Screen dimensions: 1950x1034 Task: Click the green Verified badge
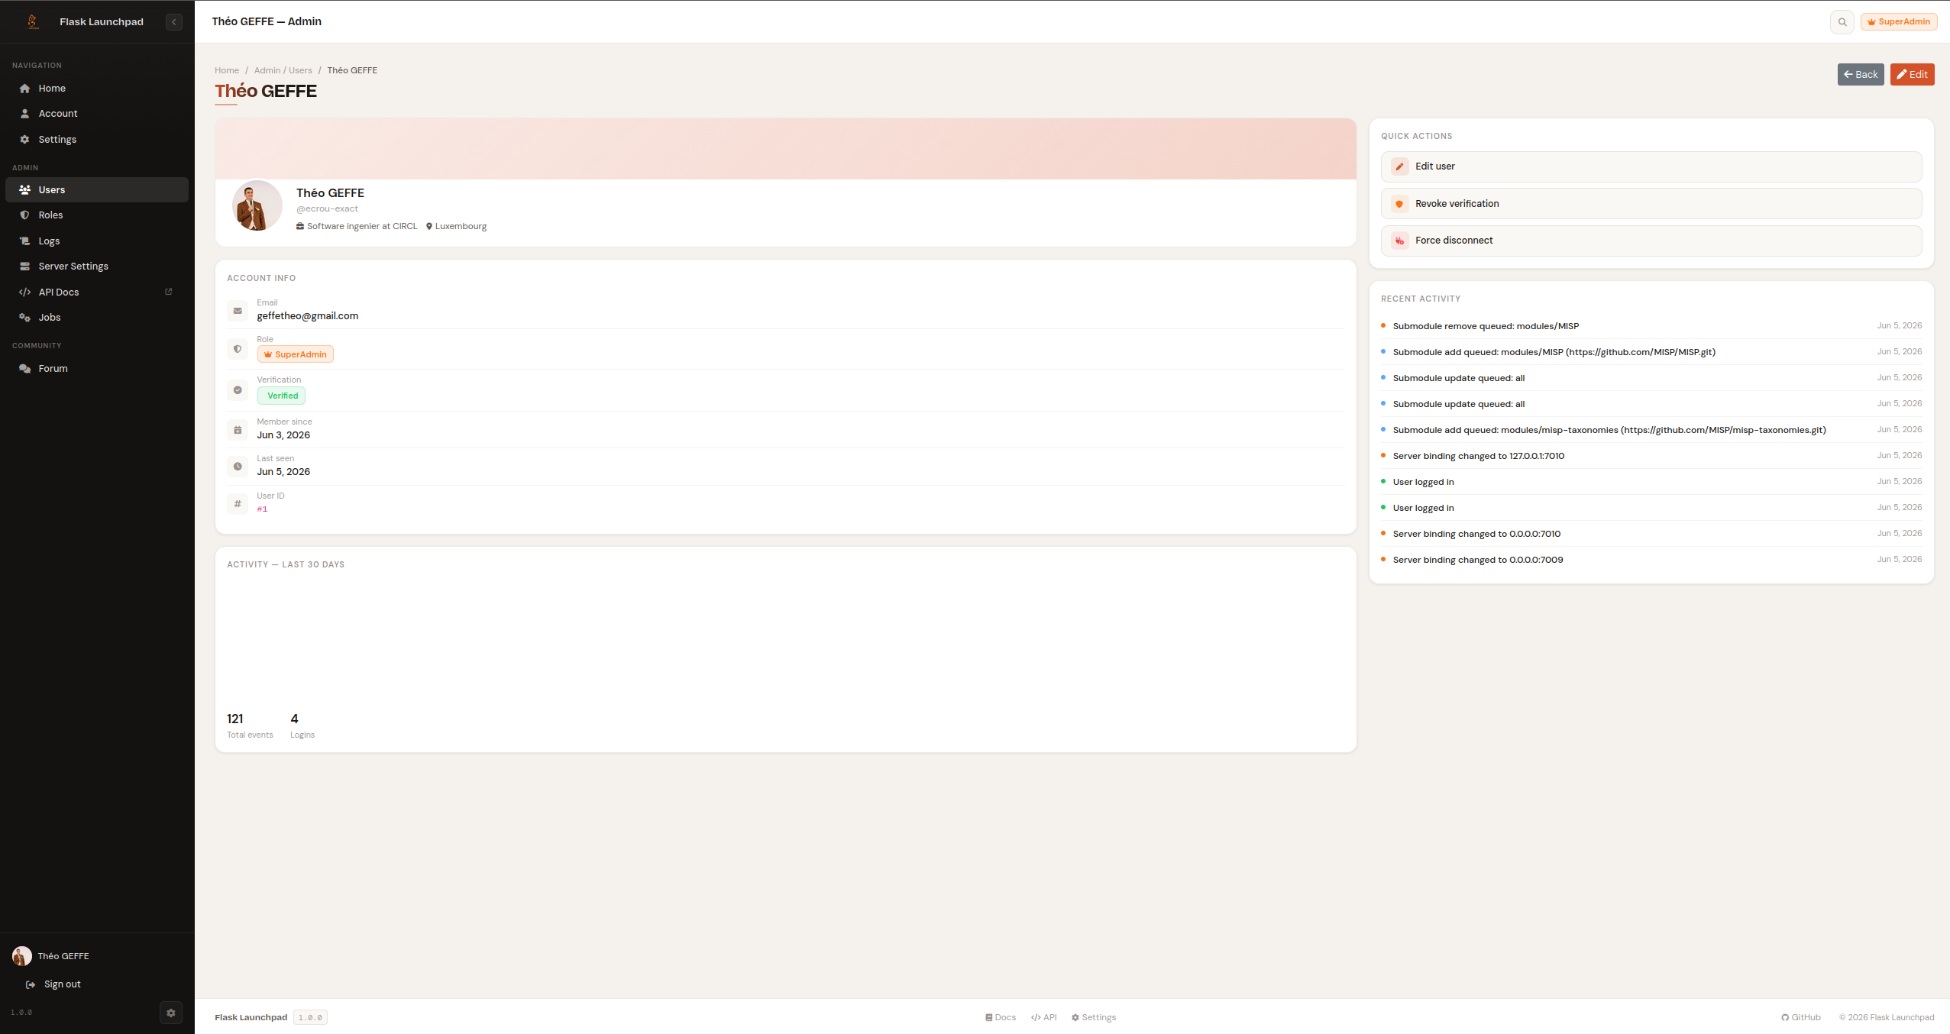pos(282,396)
